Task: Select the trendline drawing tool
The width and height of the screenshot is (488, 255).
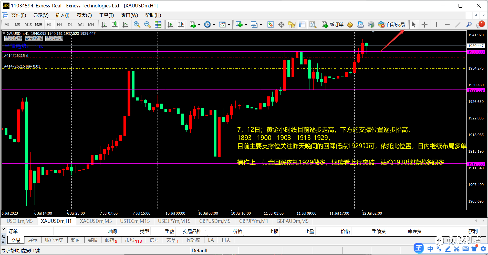Action: tap(458, 25)
